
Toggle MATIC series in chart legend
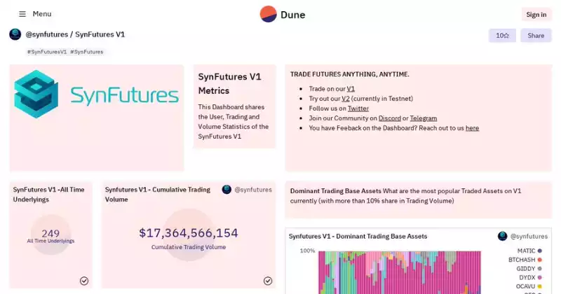[x=526, y=251]
